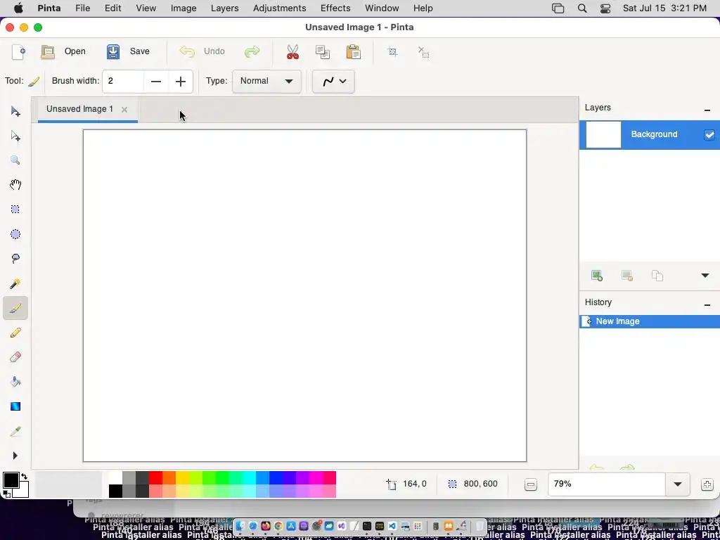The image size is (720, 540).
Task: Open macOS Control Center icon
Action: pos(605,8)
